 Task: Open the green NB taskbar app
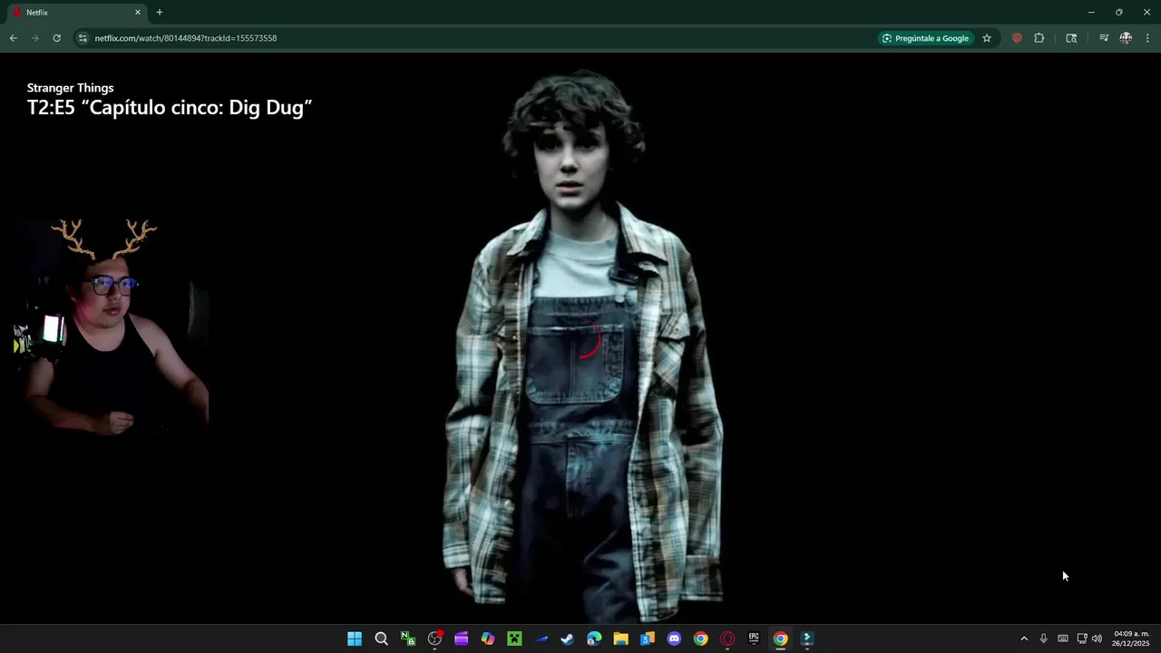point(408,638)
